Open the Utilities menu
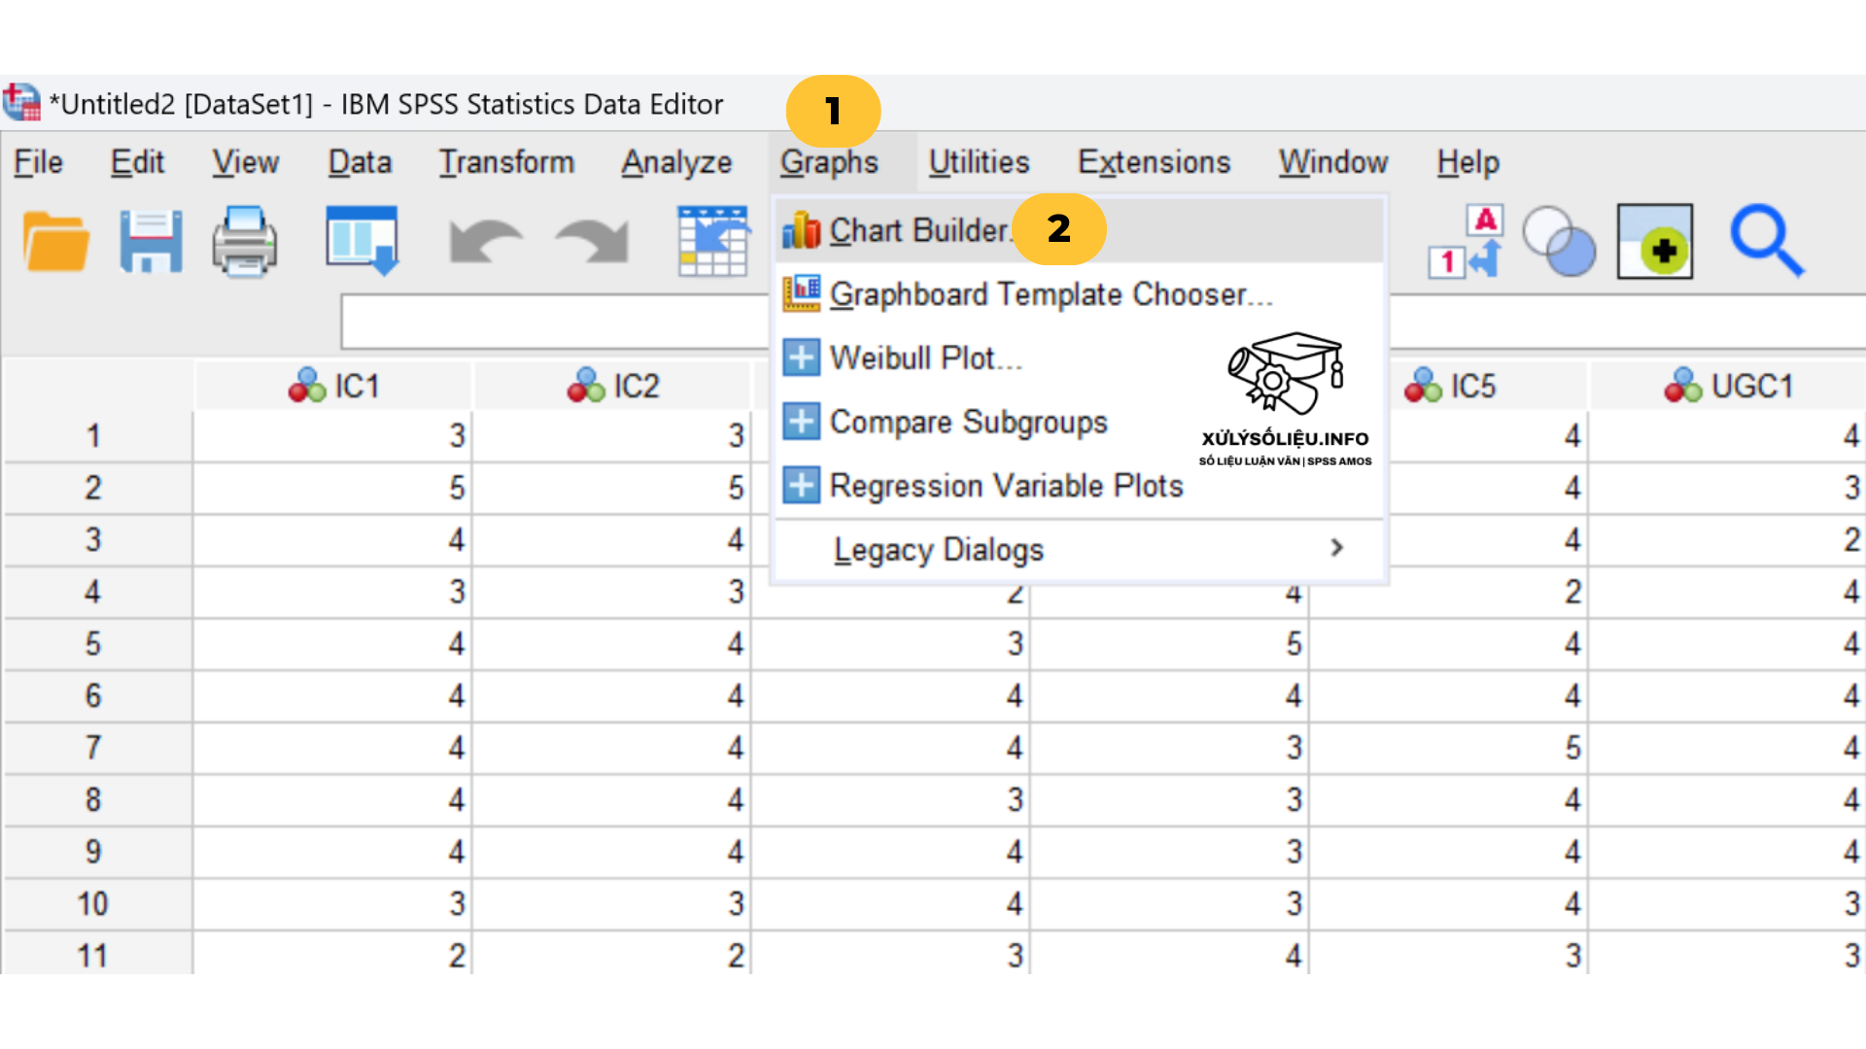Image resolution: width=1866 pixels, height=1049 pixels. 979,162
